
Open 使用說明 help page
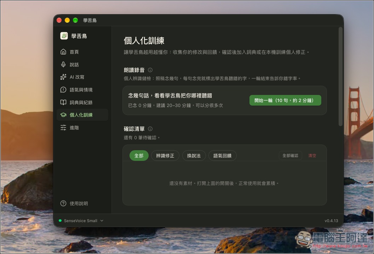click(x=82, y=203)
